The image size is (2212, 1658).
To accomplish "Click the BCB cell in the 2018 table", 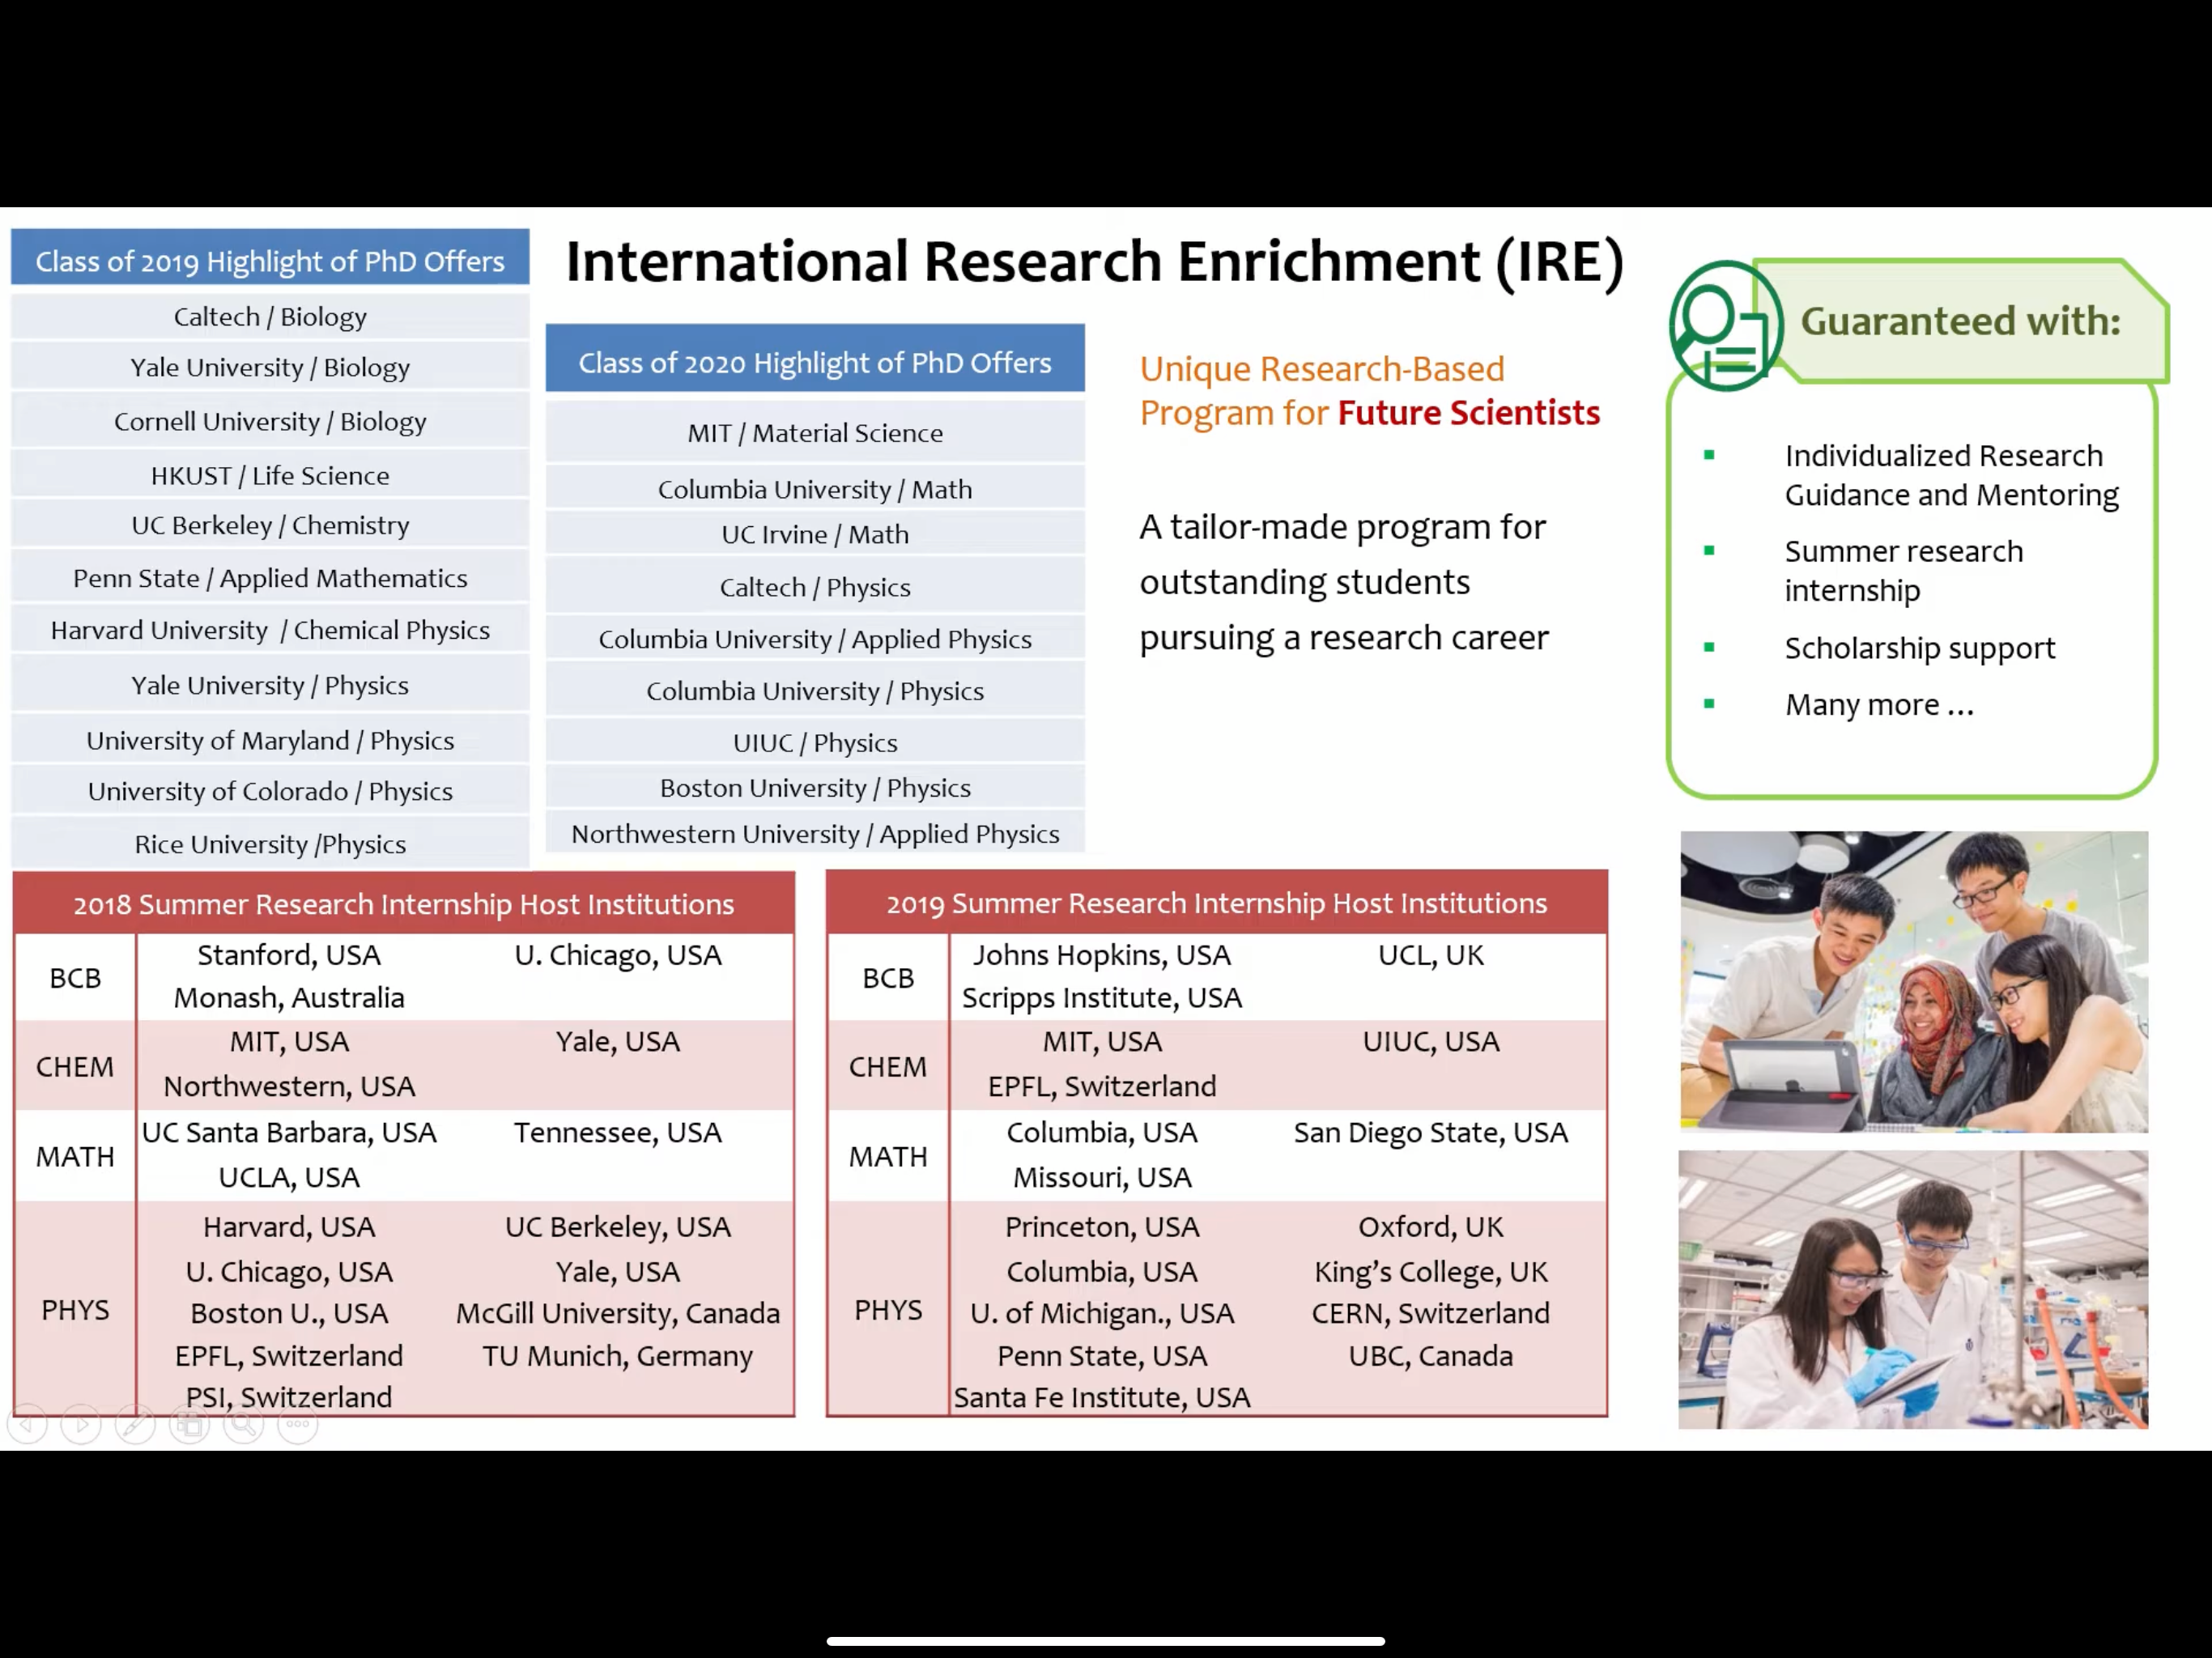I will click(75, 977).
